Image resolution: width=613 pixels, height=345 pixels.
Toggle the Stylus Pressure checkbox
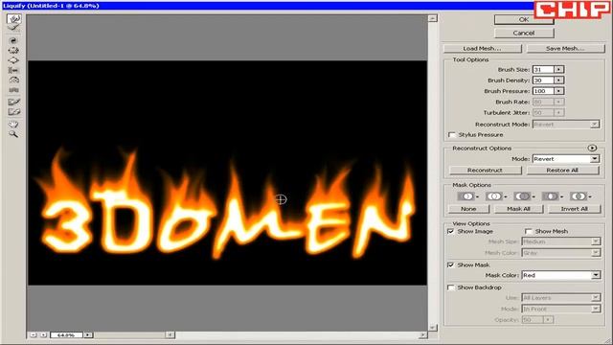452,135
